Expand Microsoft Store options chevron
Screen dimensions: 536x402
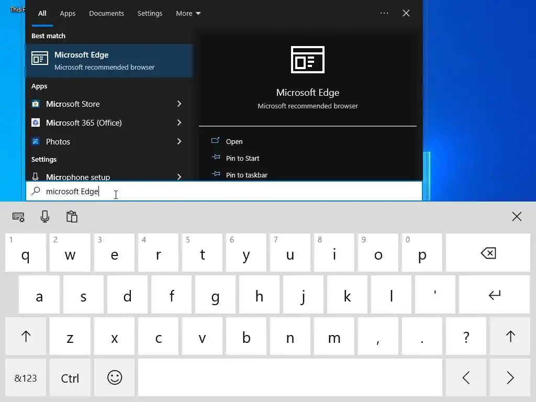pyautogui.click(x=179, y=104)
